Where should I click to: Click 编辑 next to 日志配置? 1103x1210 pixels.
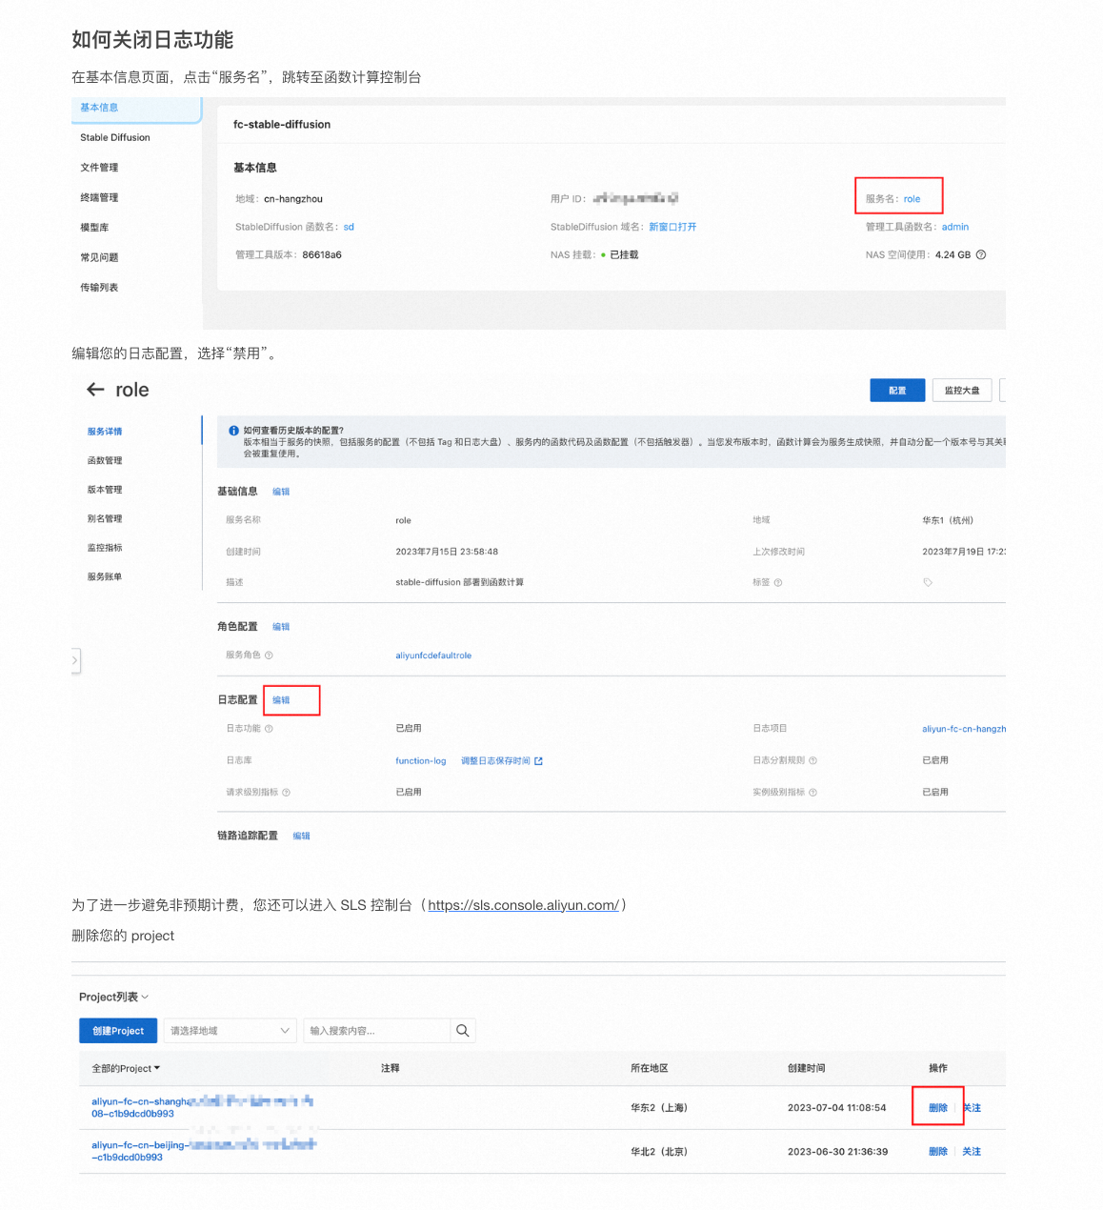pyautogui.click(x=281, y=700)
